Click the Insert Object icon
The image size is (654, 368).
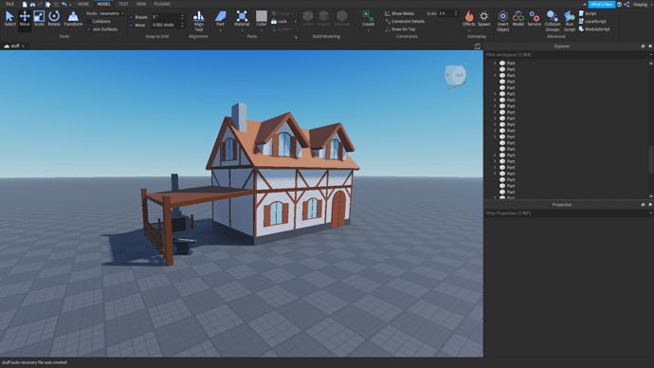click(x=503, y=21)
